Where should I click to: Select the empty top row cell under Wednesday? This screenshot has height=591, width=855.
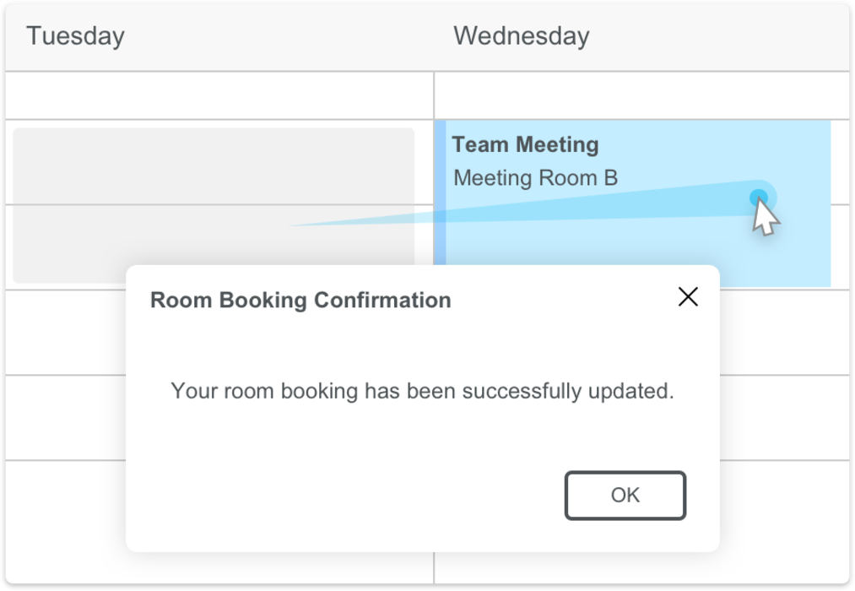pos(641,95)
